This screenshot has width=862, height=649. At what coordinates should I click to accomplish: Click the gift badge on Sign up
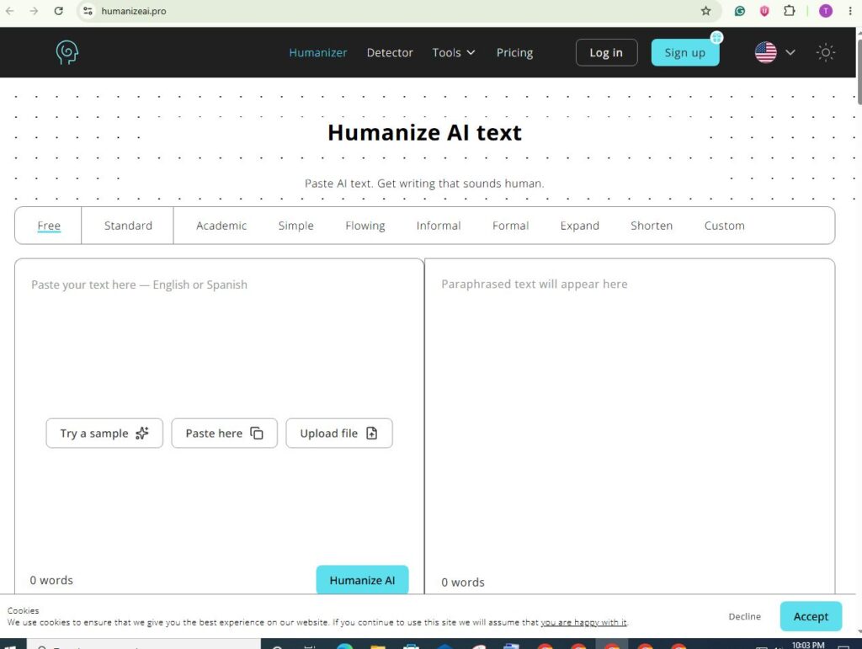716,37
